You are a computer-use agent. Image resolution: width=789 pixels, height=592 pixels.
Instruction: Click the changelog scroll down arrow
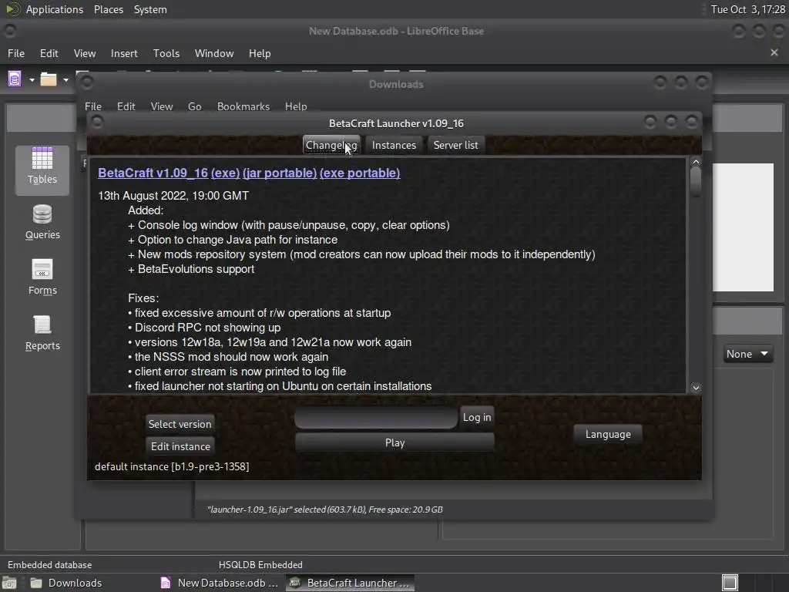[696, 388]
